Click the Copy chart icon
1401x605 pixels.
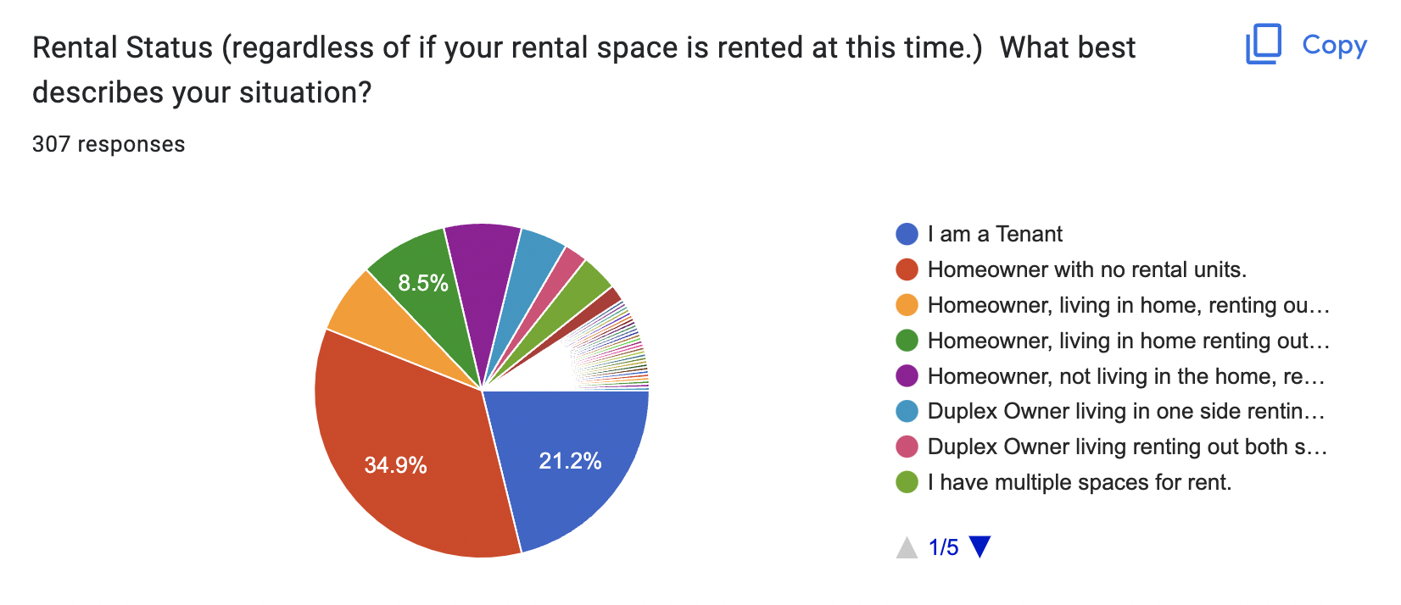coord(1263,44)
